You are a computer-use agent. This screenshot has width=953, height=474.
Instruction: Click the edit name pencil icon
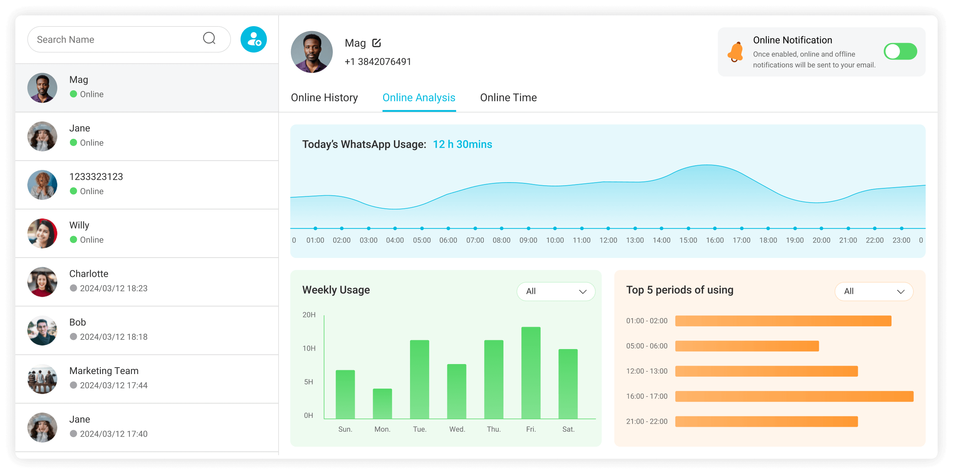coord(377,43)
